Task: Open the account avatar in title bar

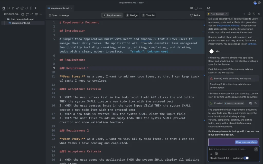Action: click(x=255, y=3)
